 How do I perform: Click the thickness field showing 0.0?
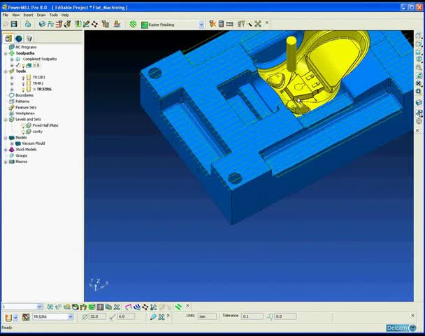pos(285,316)
